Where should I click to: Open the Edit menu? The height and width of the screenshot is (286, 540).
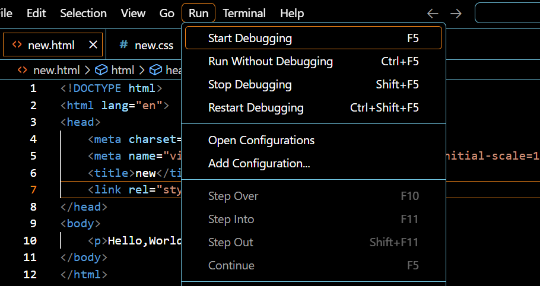coord(36,13)
